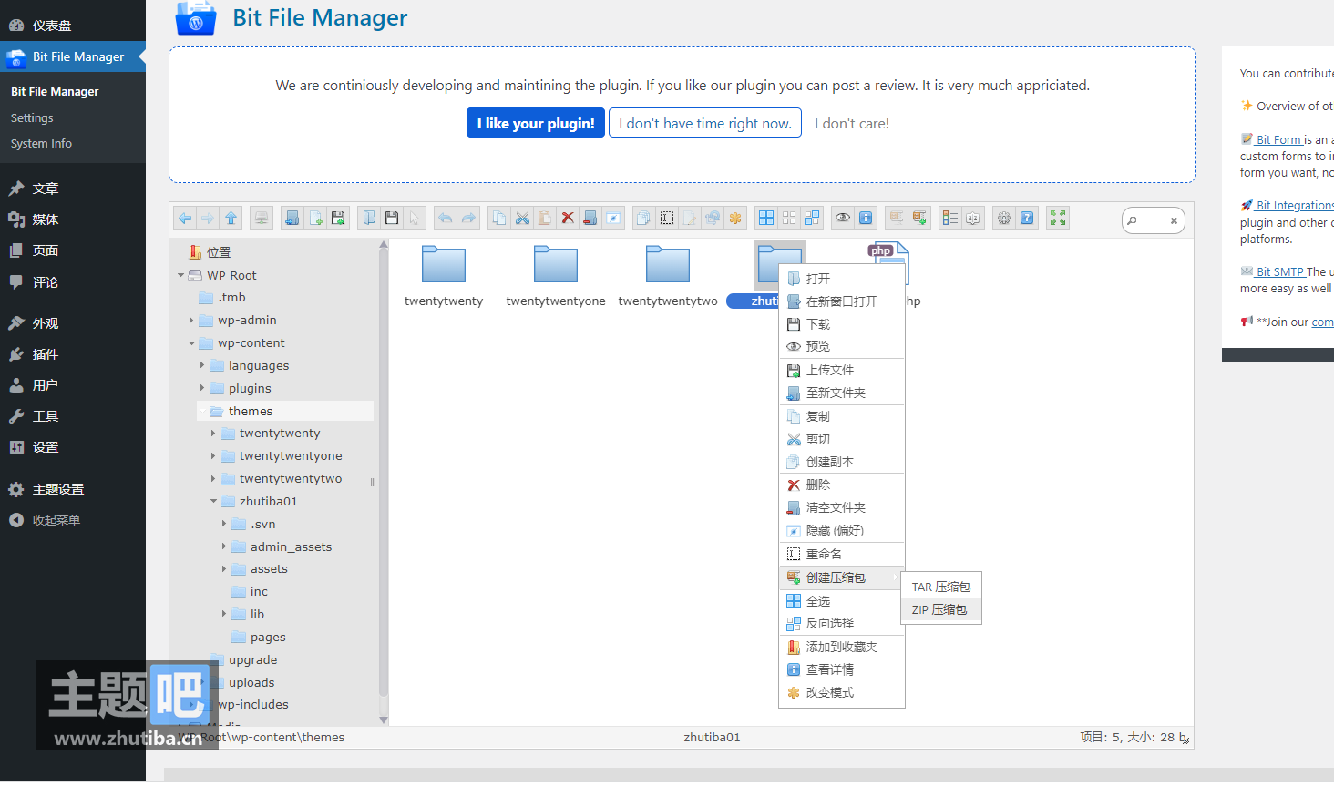Clear search with the x icon

tap(1174, 220)
